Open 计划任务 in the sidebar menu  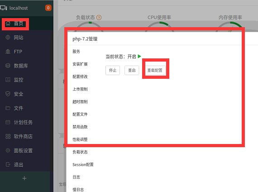point(23,122)
